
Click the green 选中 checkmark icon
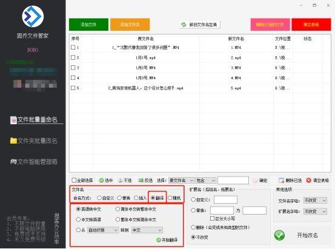(x=102, y=180)
